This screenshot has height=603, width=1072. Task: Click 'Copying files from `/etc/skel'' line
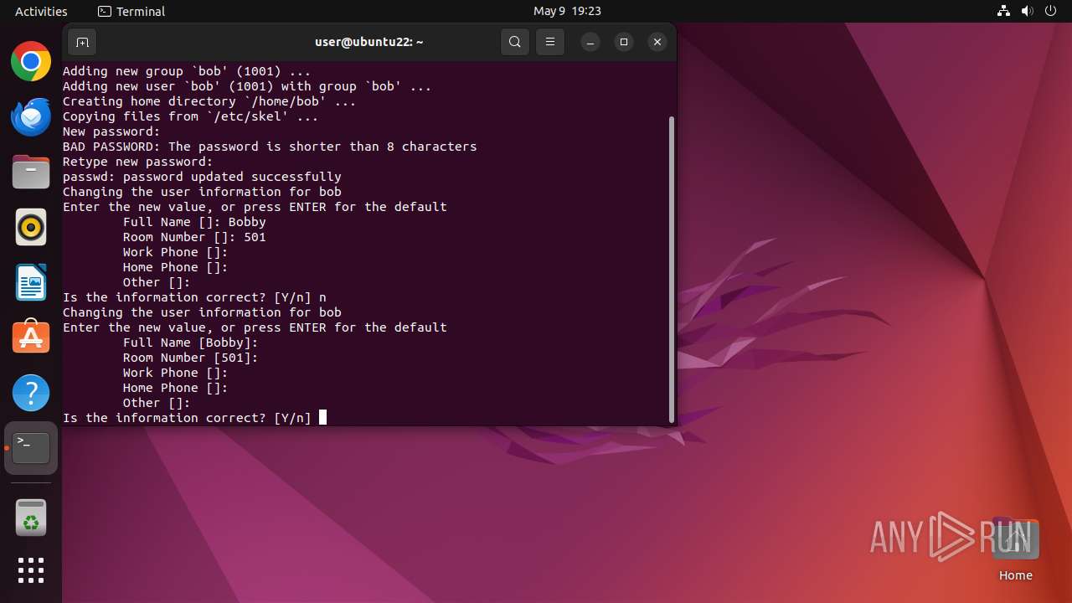coord(191,116)
